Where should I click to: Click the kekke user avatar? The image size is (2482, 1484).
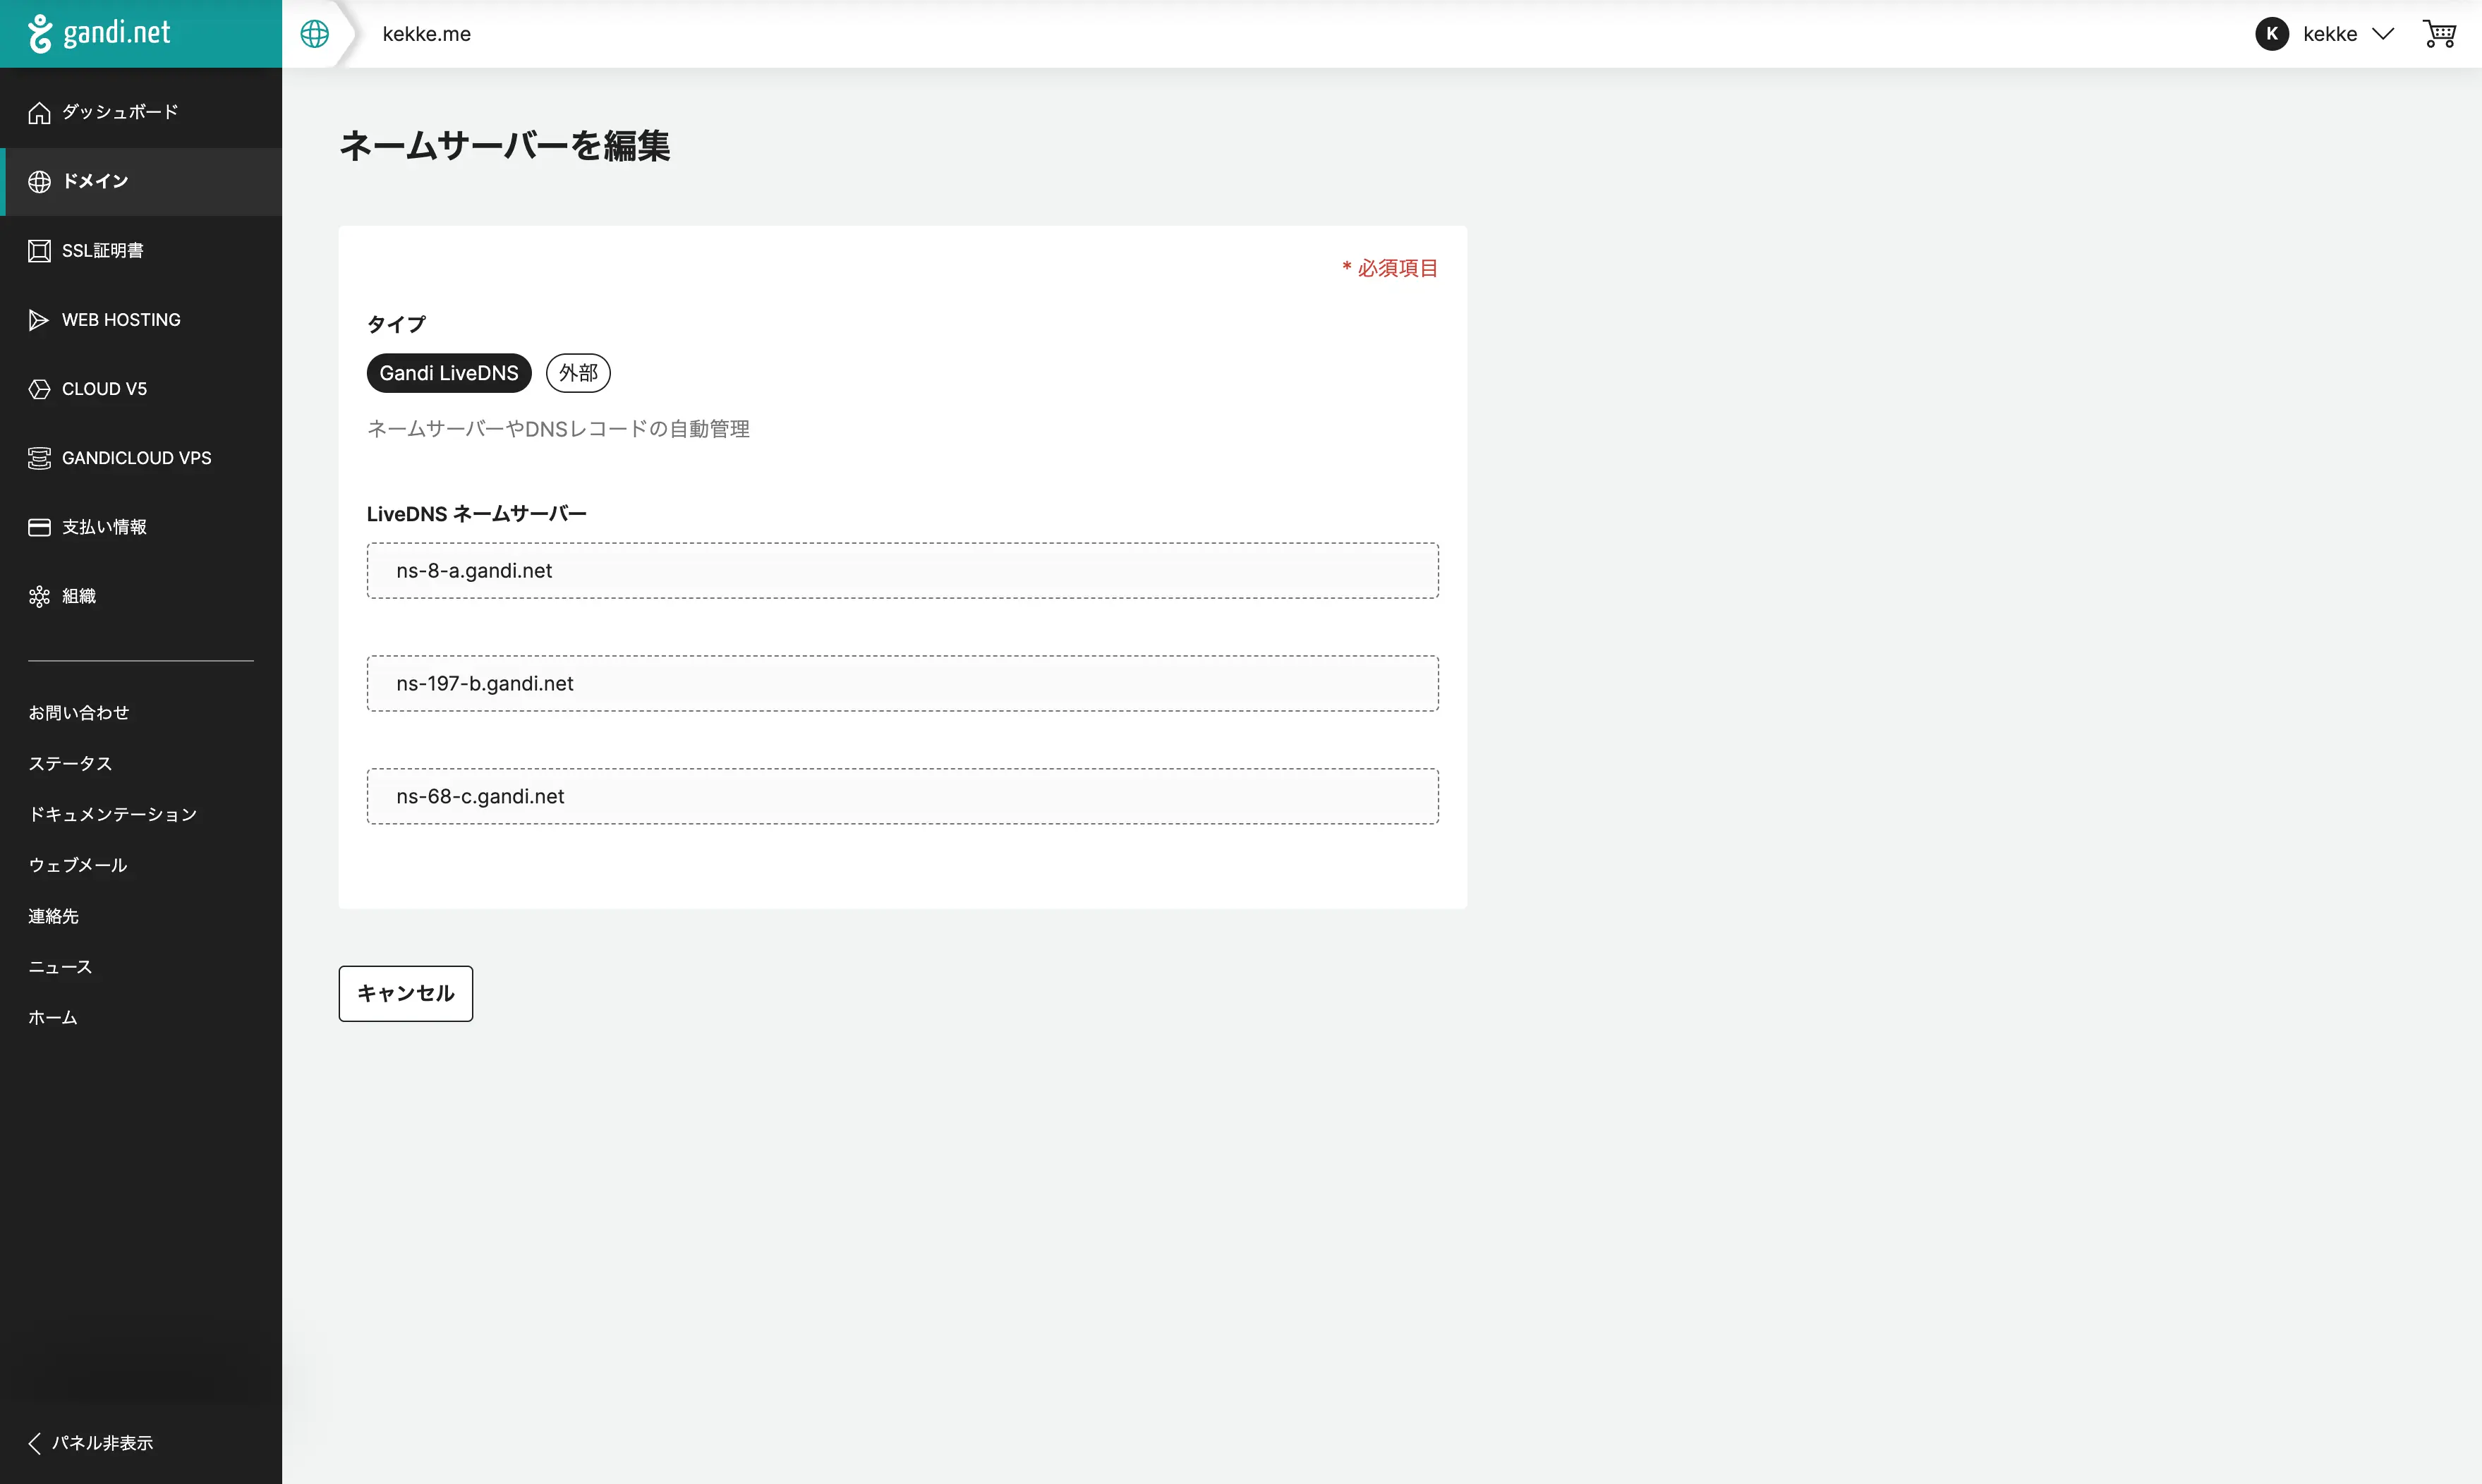click(2272, 34)
